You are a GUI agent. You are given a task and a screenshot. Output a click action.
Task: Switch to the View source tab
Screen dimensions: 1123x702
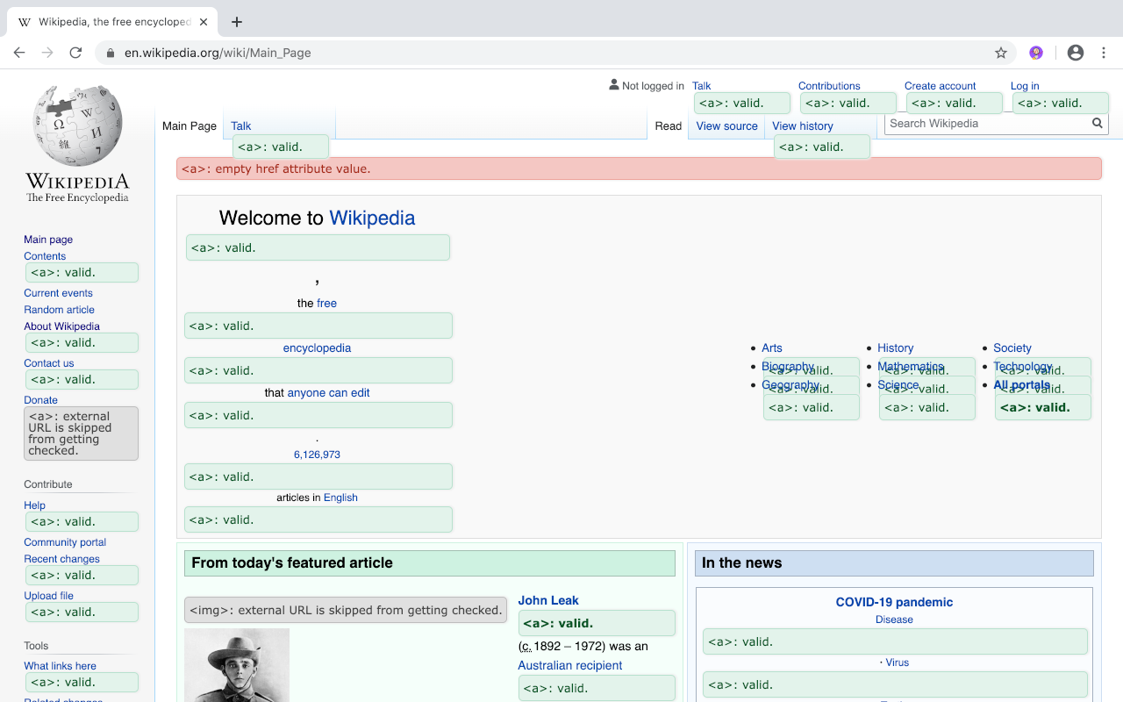click(x=726, y=125)
